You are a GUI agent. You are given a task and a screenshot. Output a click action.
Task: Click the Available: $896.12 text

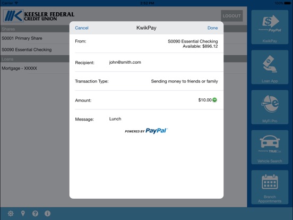200,46
